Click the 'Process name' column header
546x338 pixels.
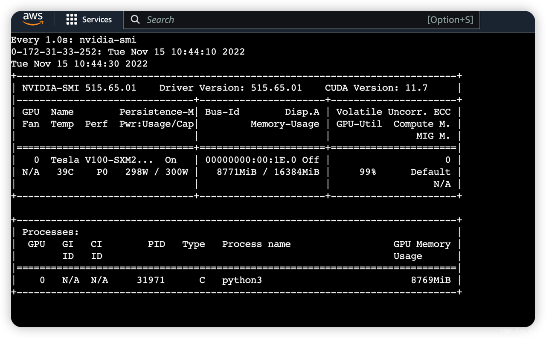256,244
